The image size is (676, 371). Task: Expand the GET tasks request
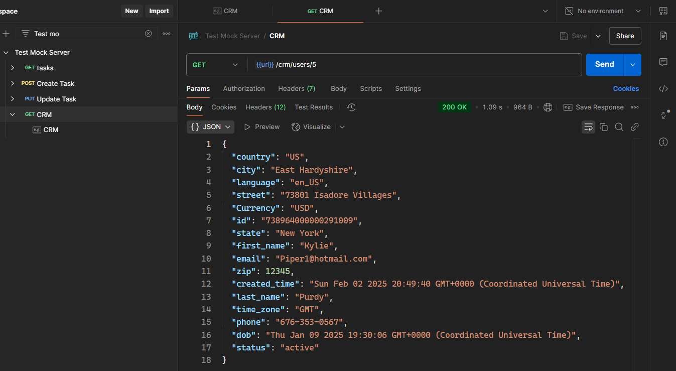(13, 68)
